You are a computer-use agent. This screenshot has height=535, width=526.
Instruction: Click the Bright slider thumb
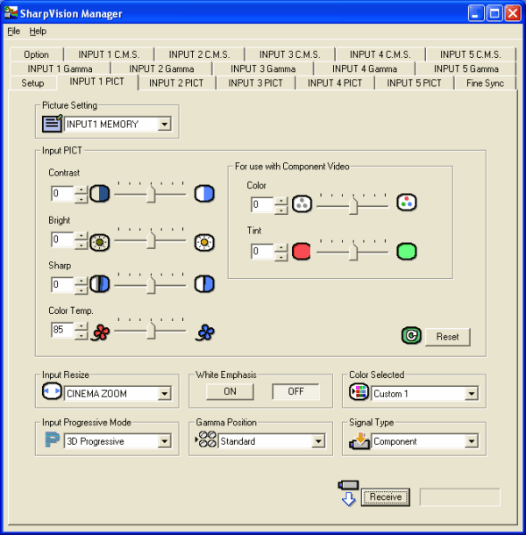tap(151, 239)
